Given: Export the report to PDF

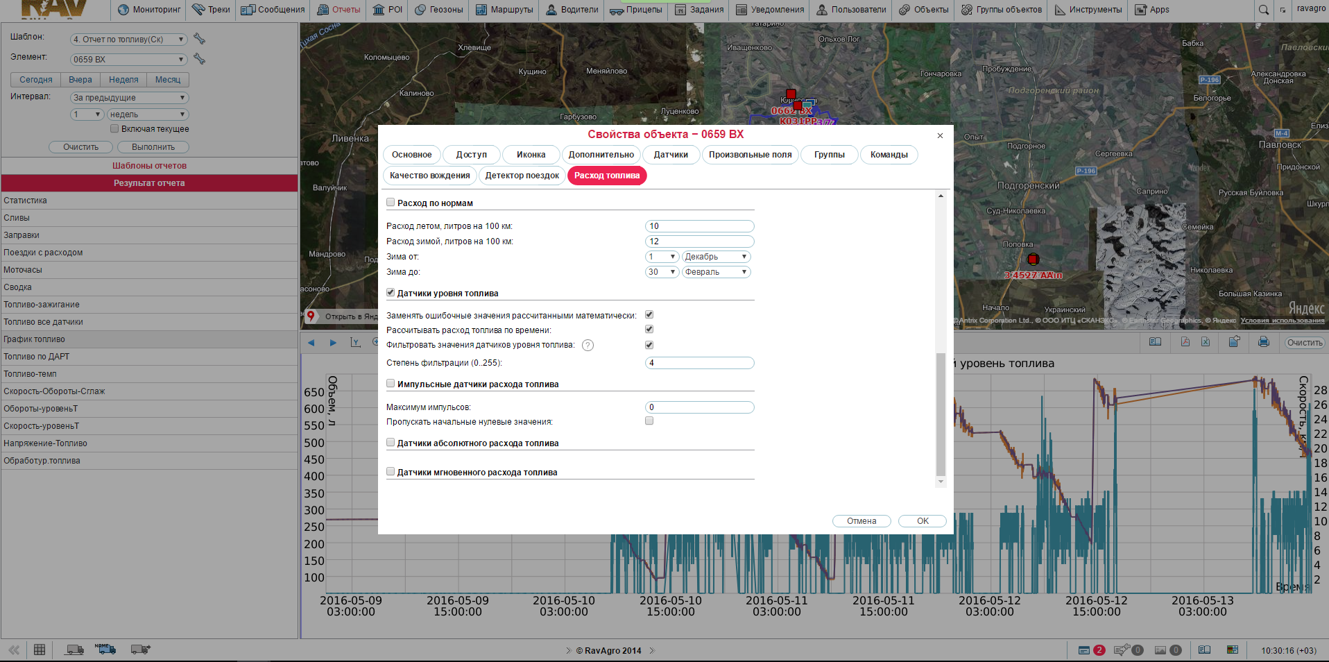Looking at the screenshot, I should [1185, 342].
